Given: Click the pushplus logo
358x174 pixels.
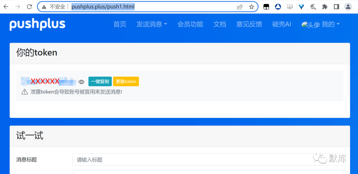Looking at the screenshot, I should pos(37,24).
